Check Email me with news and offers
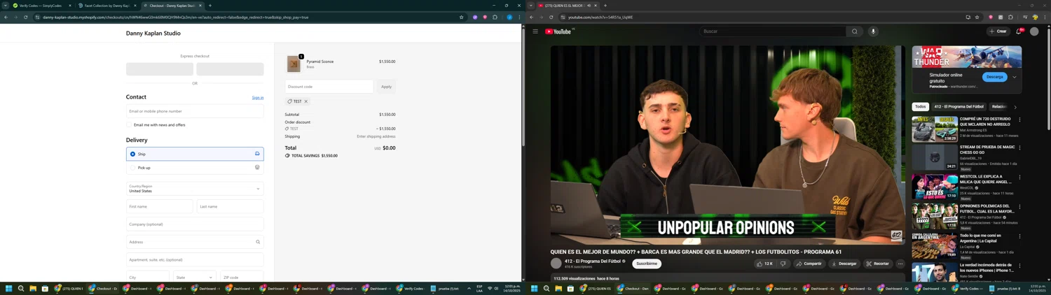Viewport: 1051px width, 295px height. click(x=130, y=125)
